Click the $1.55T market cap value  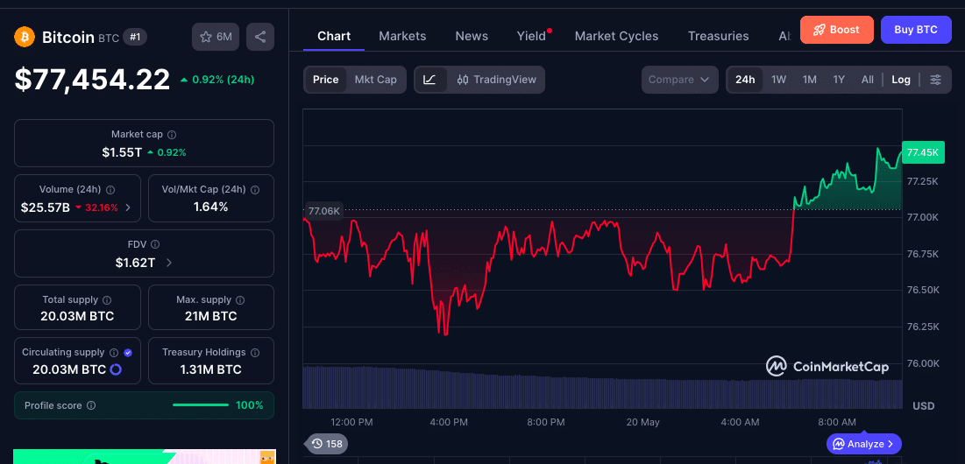point(122,151)
